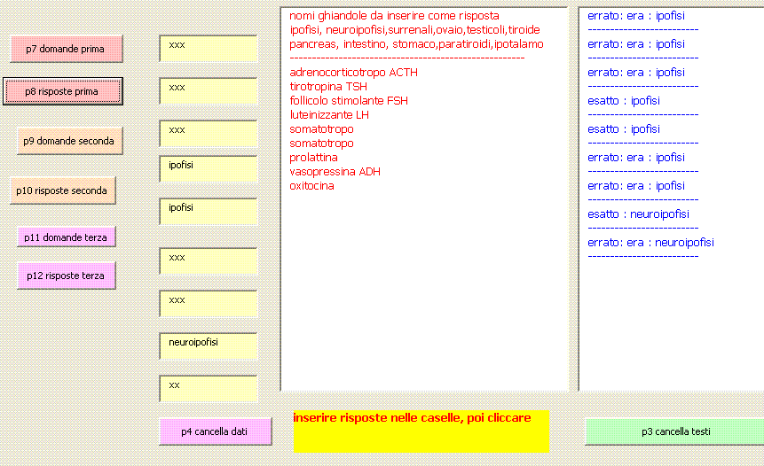Select the oxitocina line
The image size is (764, 466).
[x=311, y=186]
